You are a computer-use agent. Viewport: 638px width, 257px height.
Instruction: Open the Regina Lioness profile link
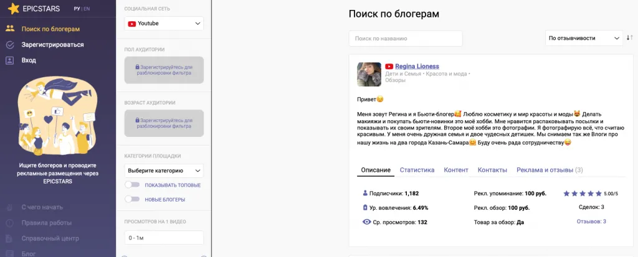[417, 67]
